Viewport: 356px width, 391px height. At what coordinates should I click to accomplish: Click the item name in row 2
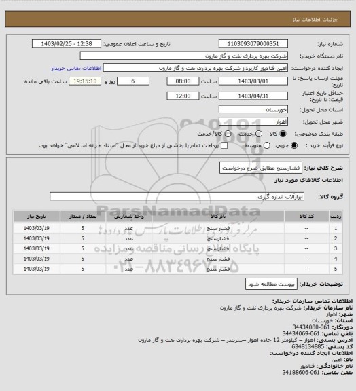pos(218,239)
